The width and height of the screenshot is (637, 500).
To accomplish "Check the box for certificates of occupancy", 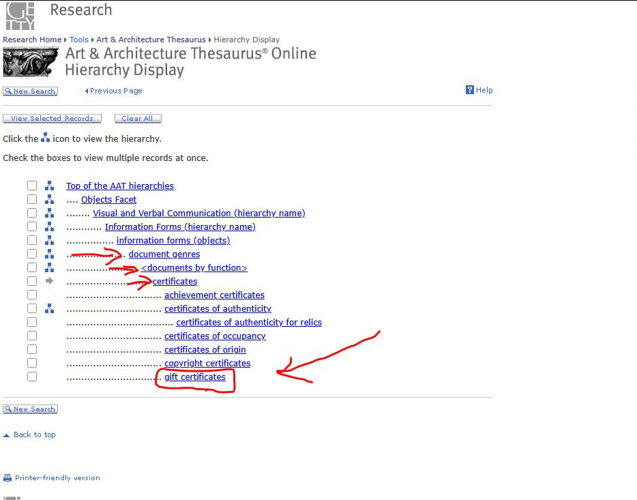I will coord(32,336).
